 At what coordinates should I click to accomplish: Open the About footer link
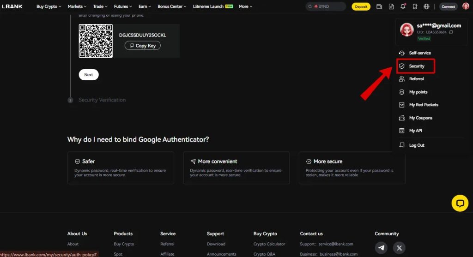(x=73, y=244)
